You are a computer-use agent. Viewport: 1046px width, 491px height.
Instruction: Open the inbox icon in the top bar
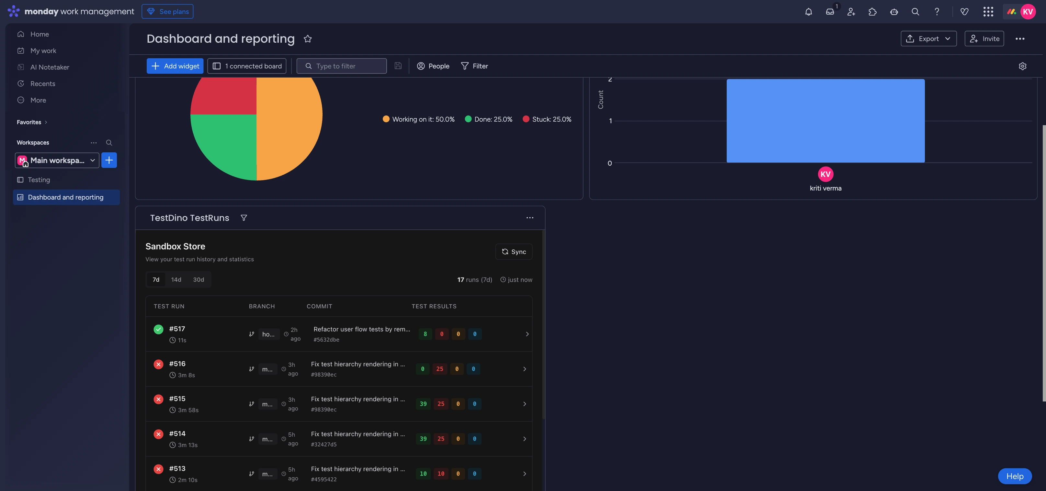coord(830,12)
